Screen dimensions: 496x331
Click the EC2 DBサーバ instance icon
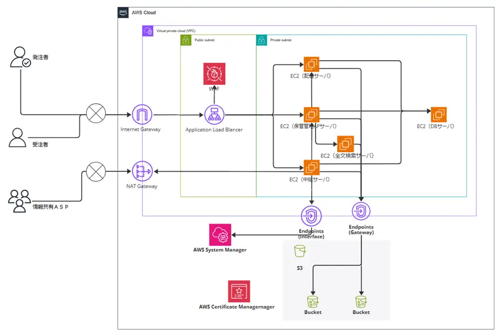tap(439, 115)
